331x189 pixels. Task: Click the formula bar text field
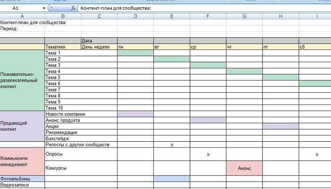point(204,8)
